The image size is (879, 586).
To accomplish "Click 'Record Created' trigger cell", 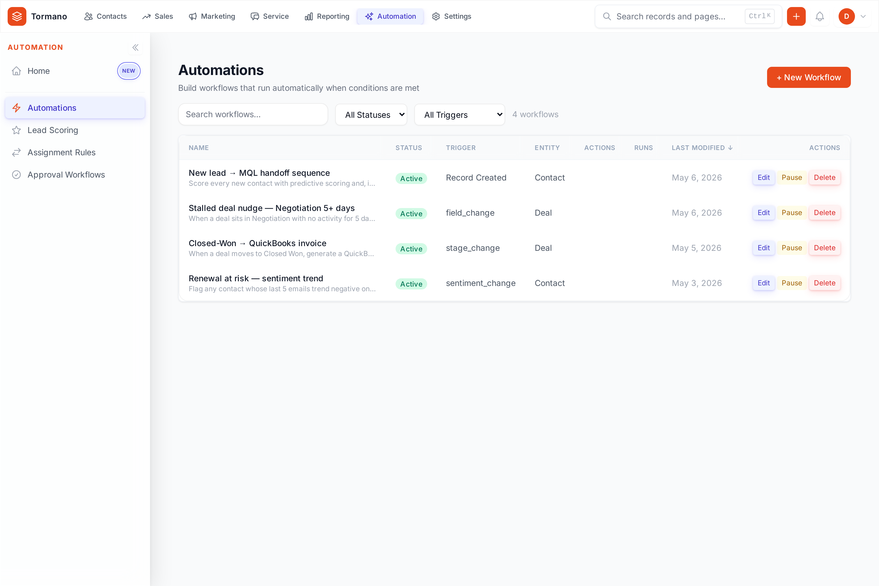I will (x=476, y=178).
